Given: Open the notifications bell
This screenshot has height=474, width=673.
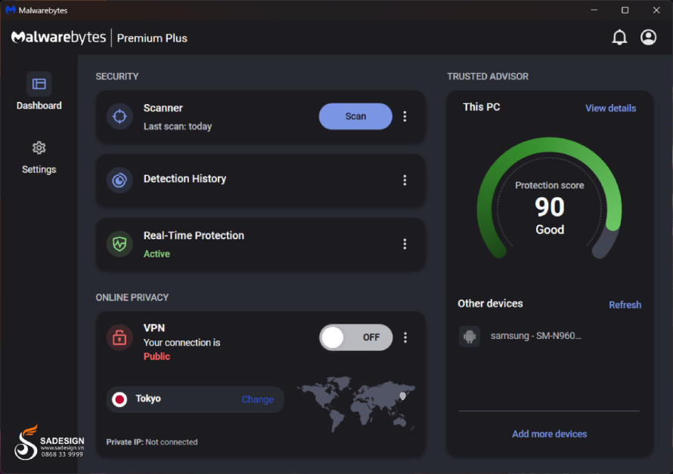Looking at the screenshot, I should [x=619, y=38].
